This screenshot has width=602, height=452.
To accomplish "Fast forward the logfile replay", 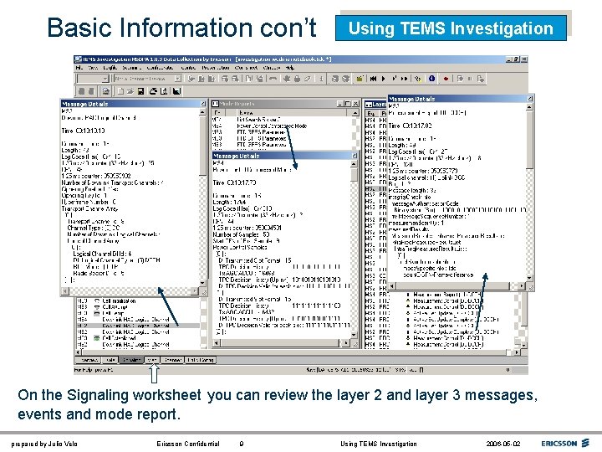I will [x=405, y=79].
